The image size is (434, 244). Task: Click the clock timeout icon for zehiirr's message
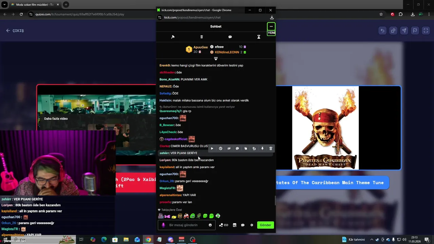(220, 148)
